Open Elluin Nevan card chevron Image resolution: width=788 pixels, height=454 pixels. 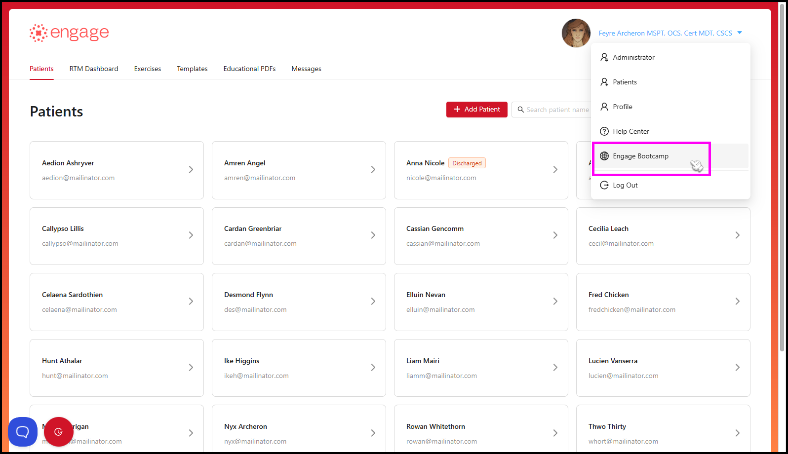pyautogui.click(x=555, y=302)
